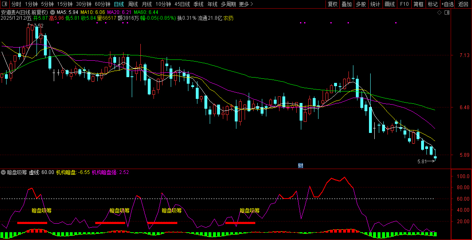Add the stock via +自选 button
Image resolution: width=472 pixels, height=240 pixels.
click(447, 4)
